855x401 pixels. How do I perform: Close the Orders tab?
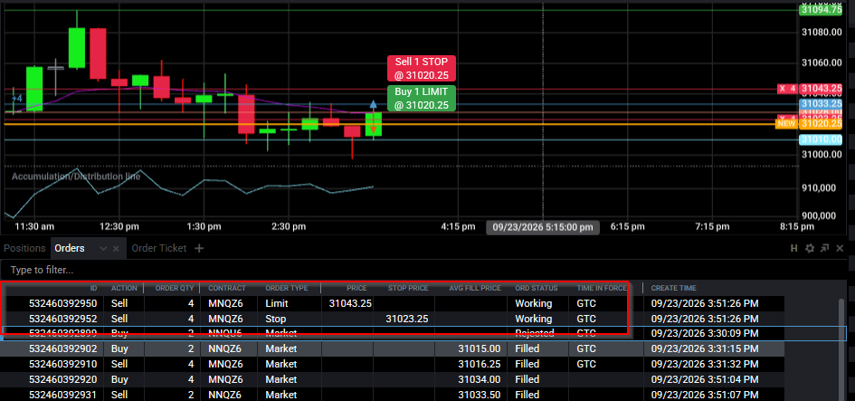coord(116,249)
